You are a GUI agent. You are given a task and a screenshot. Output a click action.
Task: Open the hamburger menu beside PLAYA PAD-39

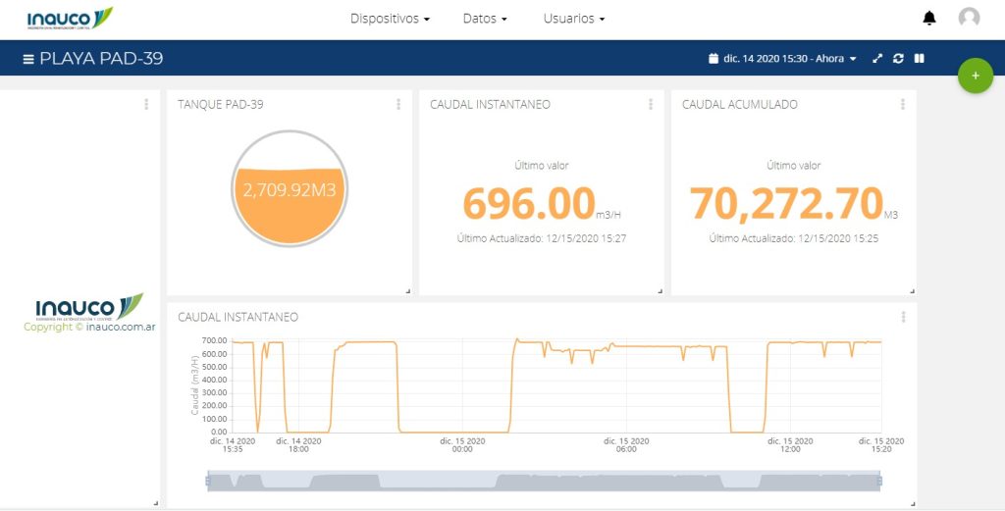click(28, 59)
